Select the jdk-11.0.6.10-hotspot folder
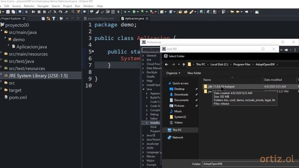This screenshot has height=168, width=299. [221, 87]
